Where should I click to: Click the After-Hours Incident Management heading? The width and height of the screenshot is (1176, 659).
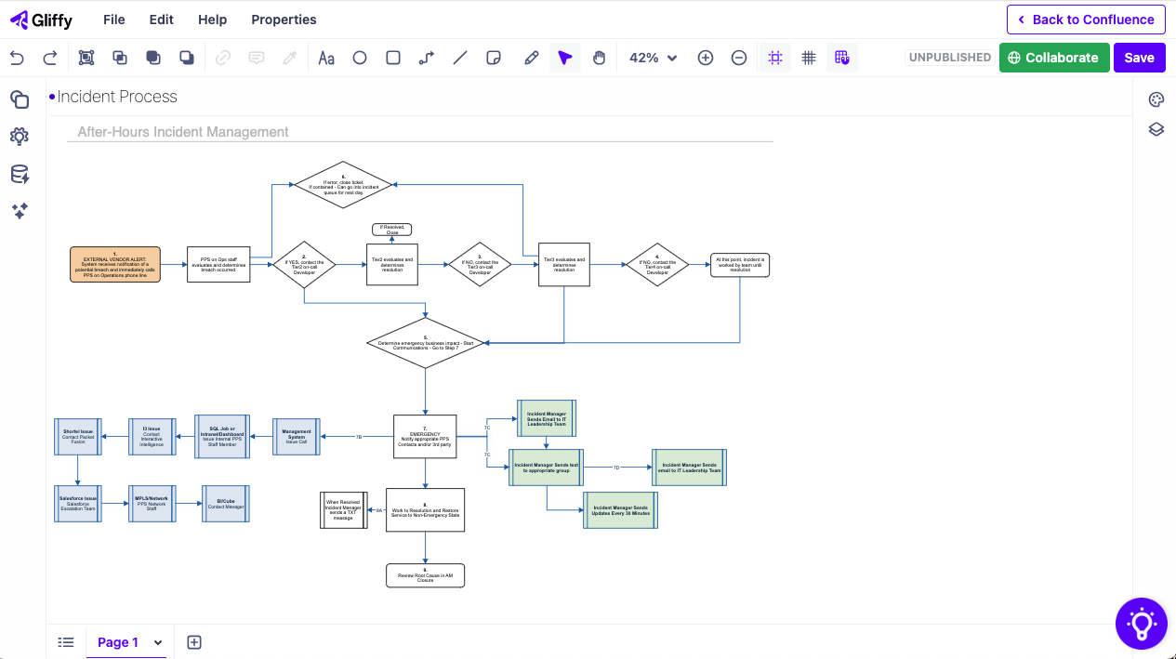click(183, 132)
